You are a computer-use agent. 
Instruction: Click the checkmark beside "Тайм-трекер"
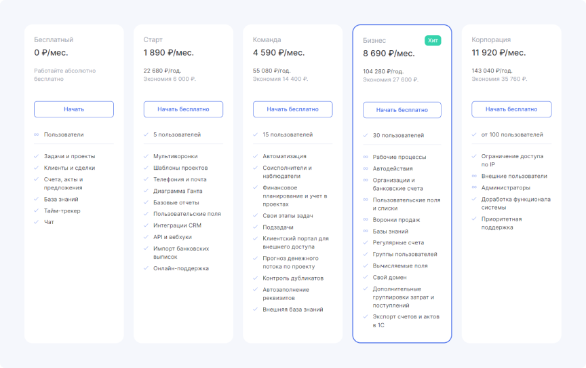(37, 210)
